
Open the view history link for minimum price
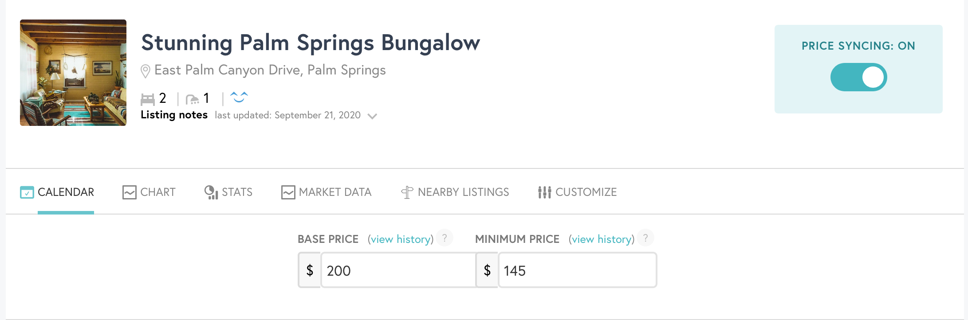pyautogui.click(x=602, y=239)
